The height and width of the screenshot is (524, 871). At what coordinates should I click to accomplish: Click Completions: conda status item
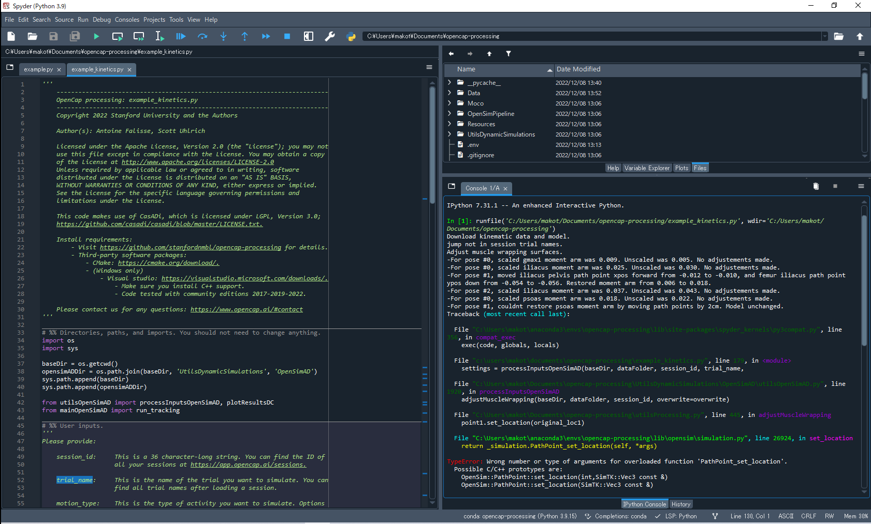point(615,516)
